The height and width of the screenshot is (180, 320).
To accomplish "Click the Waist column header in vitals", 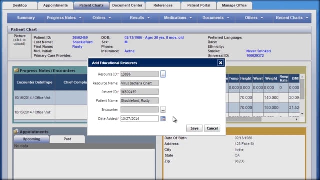I will (258, 78).
